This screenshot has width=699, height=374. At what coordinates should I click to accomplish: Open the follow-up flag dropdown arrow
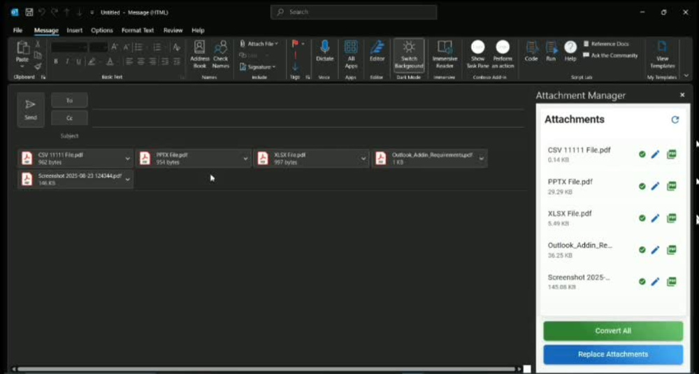303,43
